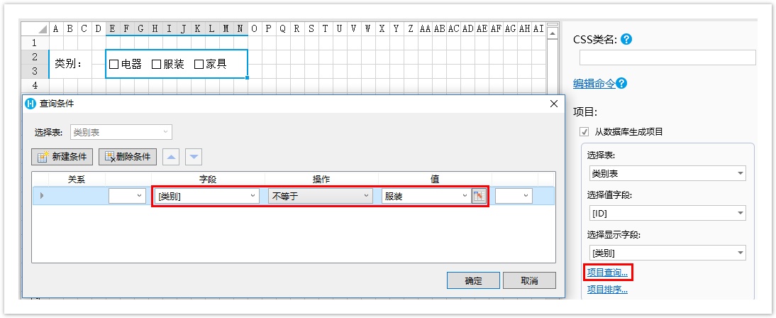This screenshot has height=318, width=776.
Task: Click the cell picker icon beside value field
Action: (x=480, y=196)
